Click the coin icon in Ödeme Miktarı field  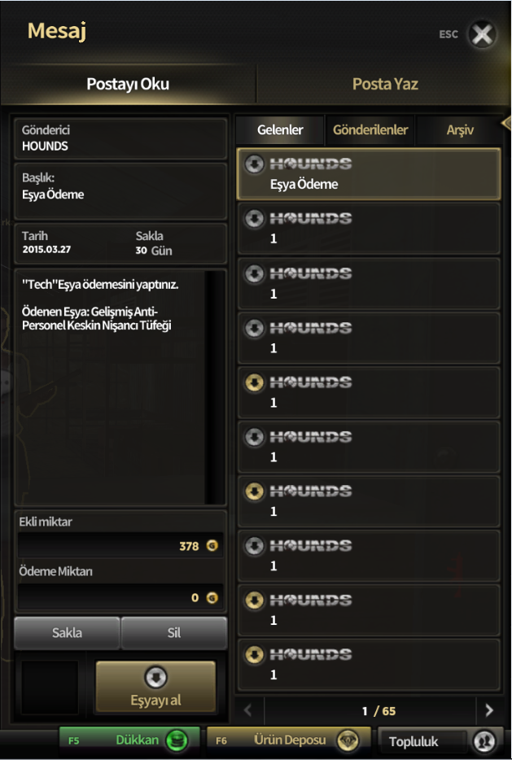(212, 598)
